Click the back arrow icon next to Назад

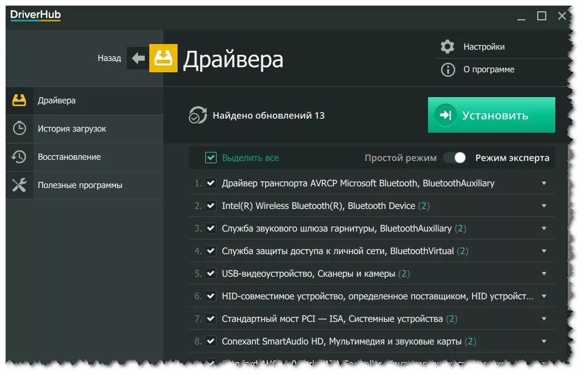pyautogui.click(x=138, y=58)
